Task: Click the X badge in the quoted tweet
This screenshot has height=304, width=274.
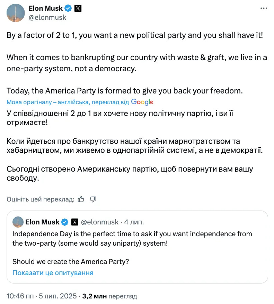Action: pyautogui.click(x=74, y=222)
